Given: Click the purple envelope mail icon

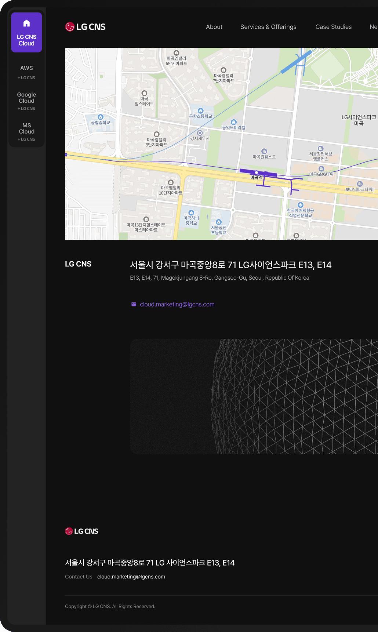Looking at the screenshot, I should [134, 304].
